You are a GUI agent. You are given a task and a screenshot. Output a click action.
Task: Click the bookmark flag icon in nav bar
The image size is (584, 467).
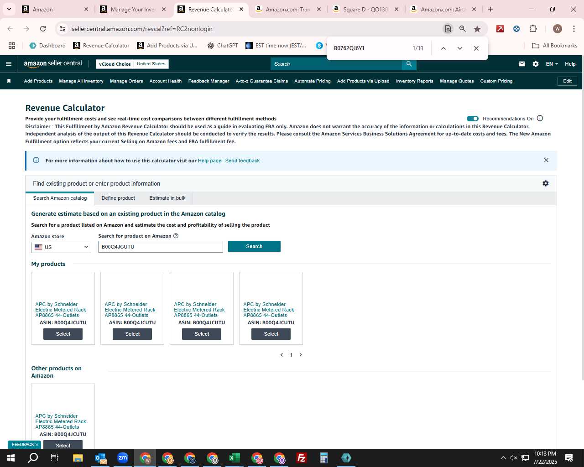click(x=9, y=81)
